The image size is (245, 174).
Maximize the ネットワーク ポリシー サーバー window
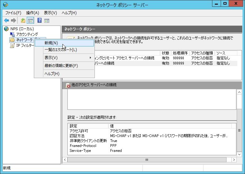pos(225,4)
